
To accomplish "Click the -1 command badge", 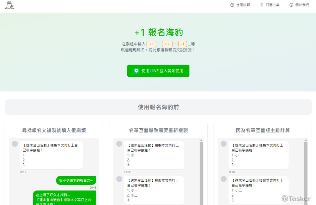I will pos(183,44).
